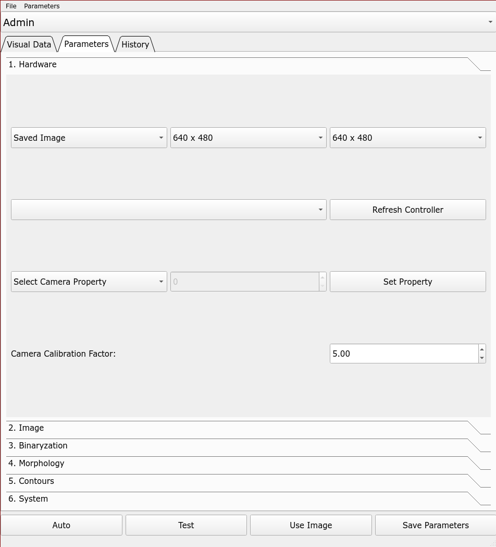This screenshot has height=547, width=496.
Task: Expand the 3. Binaryzation section
Action: 248,446
